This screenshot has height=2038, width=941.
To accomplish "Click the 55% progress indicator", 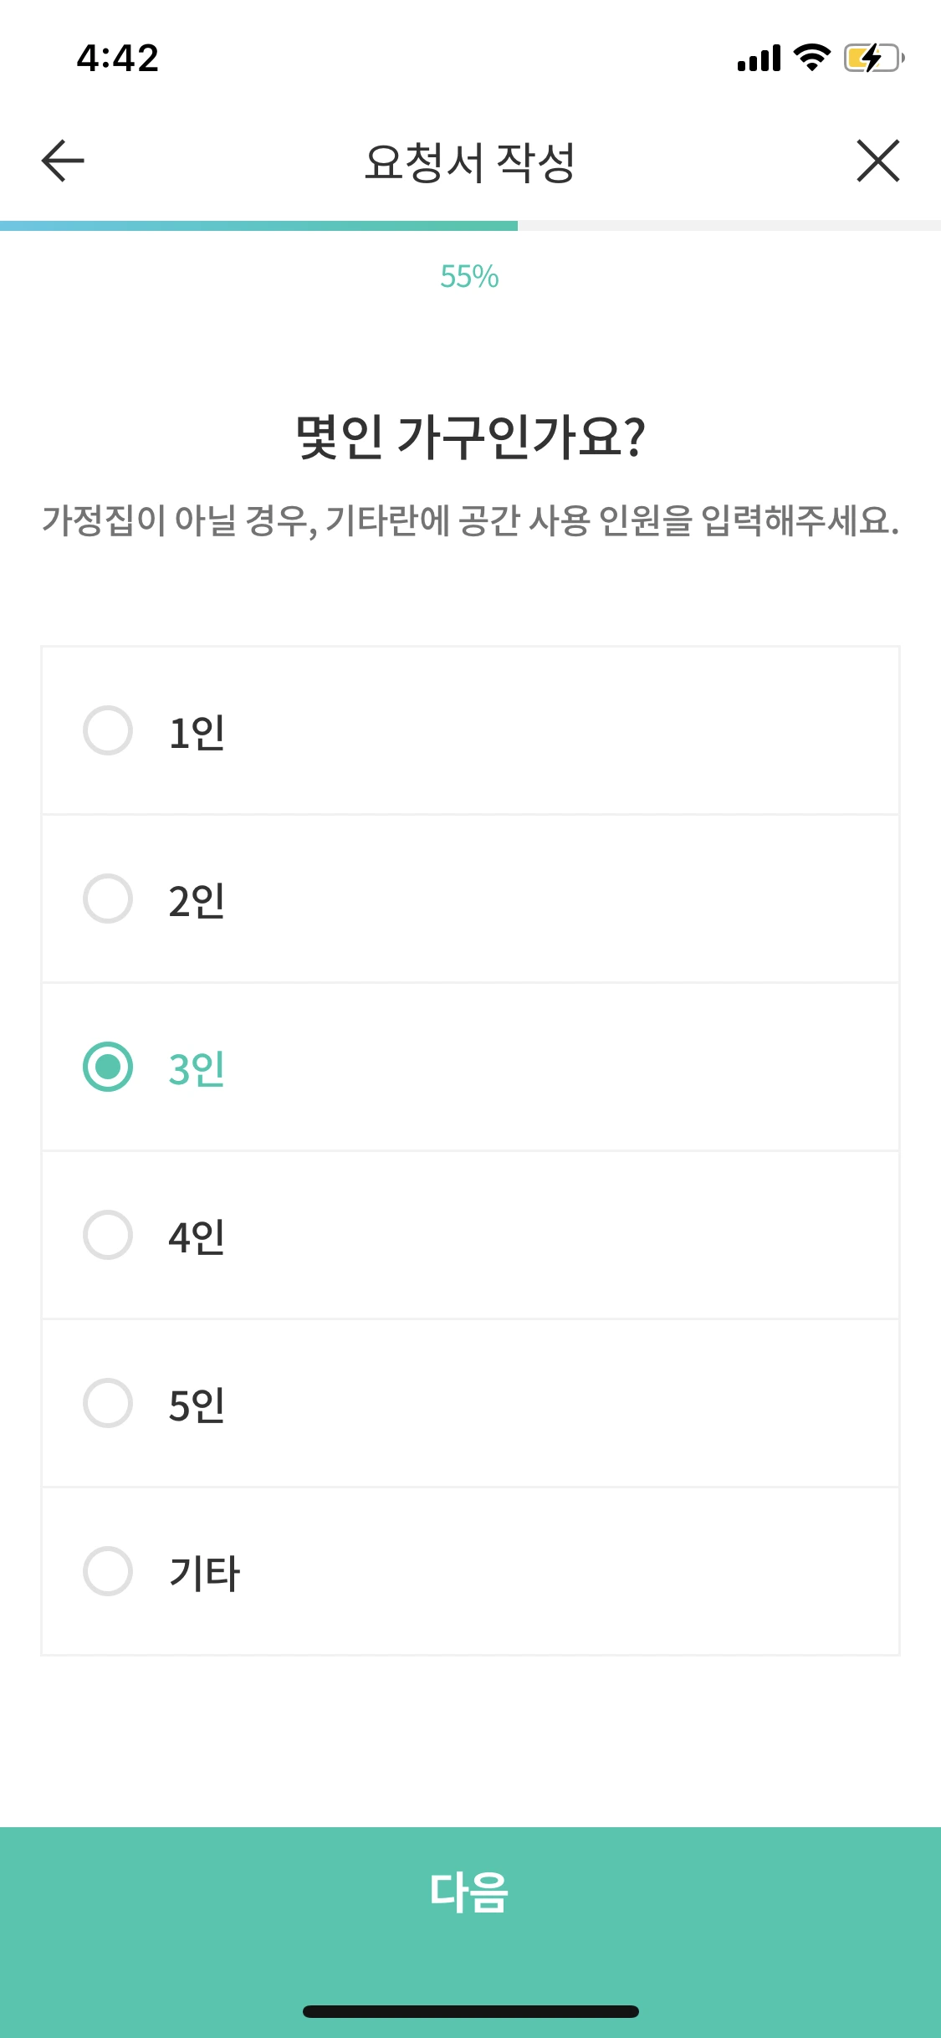I will (470, 276).
